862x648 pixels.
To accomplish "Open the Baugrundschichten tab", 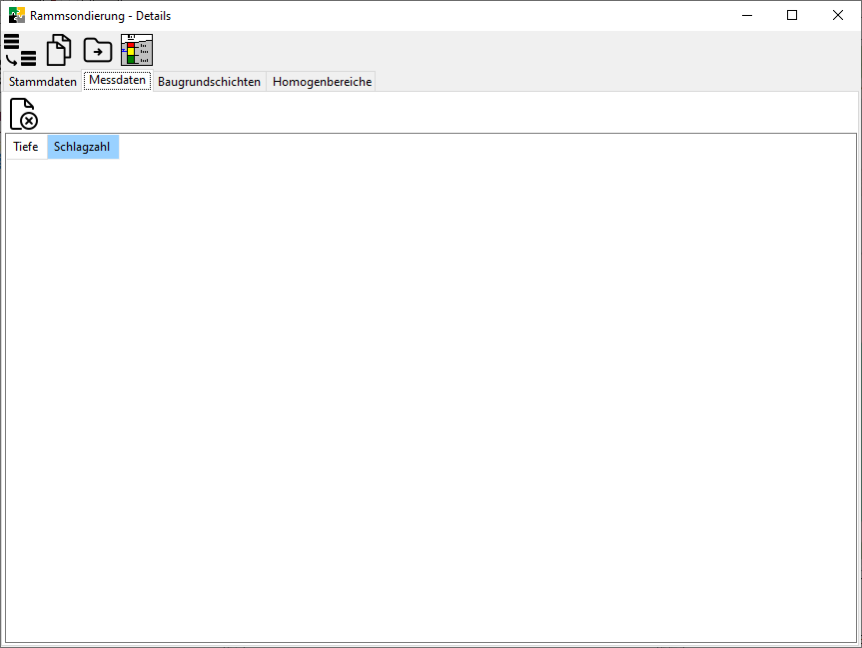I will pyautogui.click(x=209, y=82).
